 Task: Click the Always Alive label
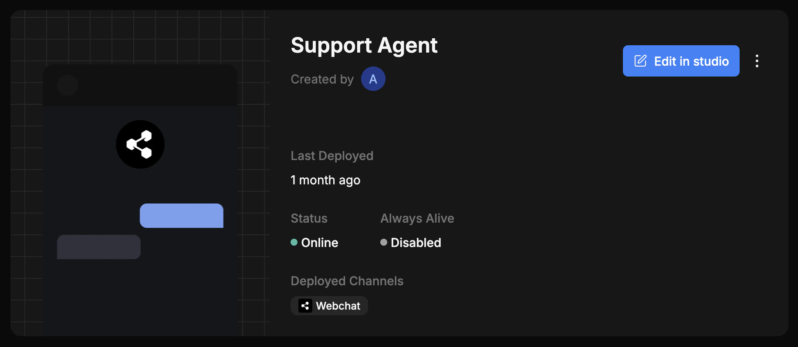417,218
